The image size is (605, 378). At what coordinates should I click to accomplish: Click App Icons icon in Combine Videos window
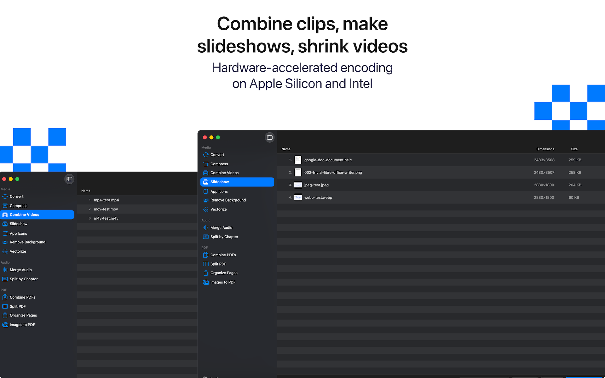pos(5,233)
